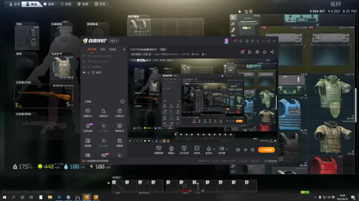Image resolution: width=359 pixels, height=201 pixels.
Task: Click the orange 关闭直播 button
Action: 266,150
